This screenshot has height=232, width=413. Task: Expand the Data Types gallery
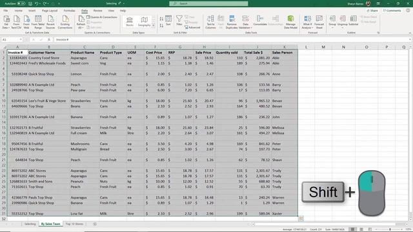pos(154,26)
